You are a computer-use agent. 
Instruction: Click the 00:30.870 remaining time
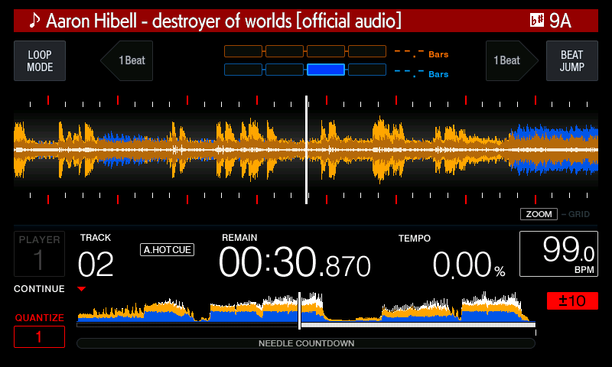click(295, 262)
